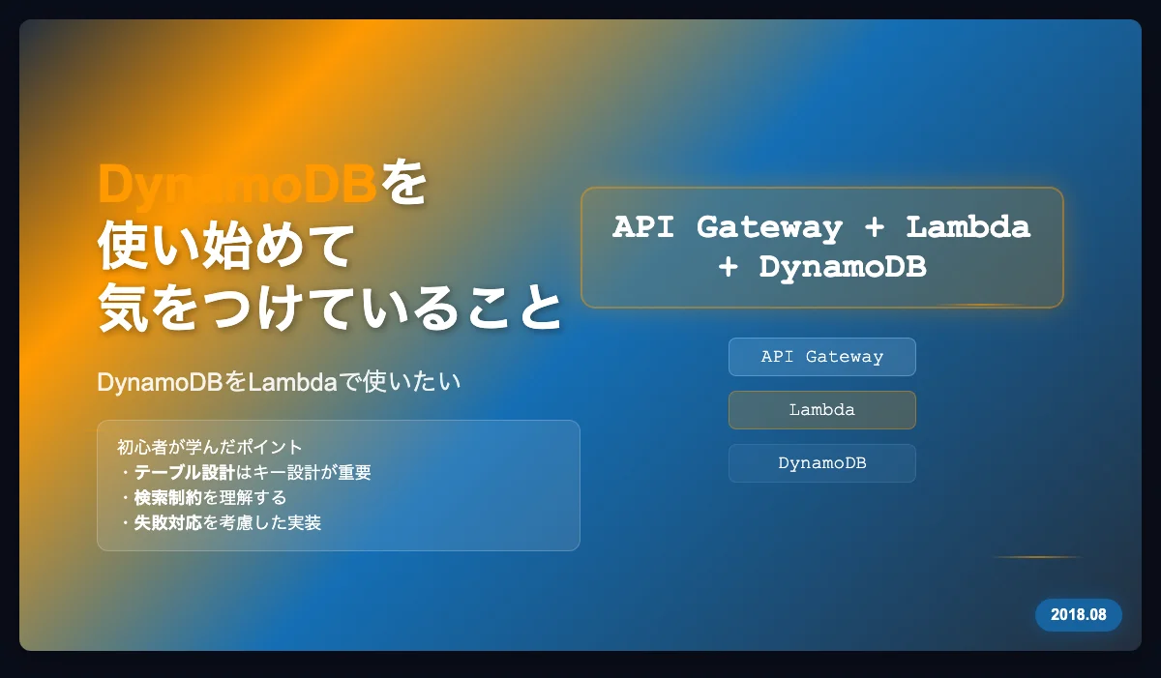Screen dimensions: 1161x678
Task: Click the 初心者が学んだポイント heading
Action: pos(210,447)
